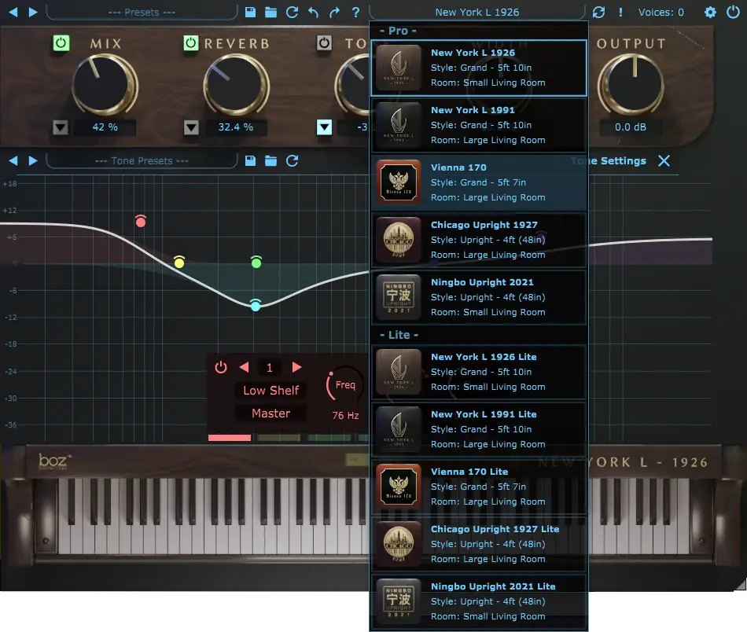Toggle the TONE section power button
747x632 pixels.
(324, 43)
